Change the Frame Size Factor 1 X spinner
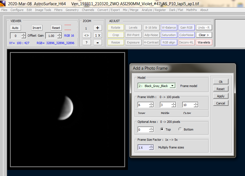 [x=151, y=147]
